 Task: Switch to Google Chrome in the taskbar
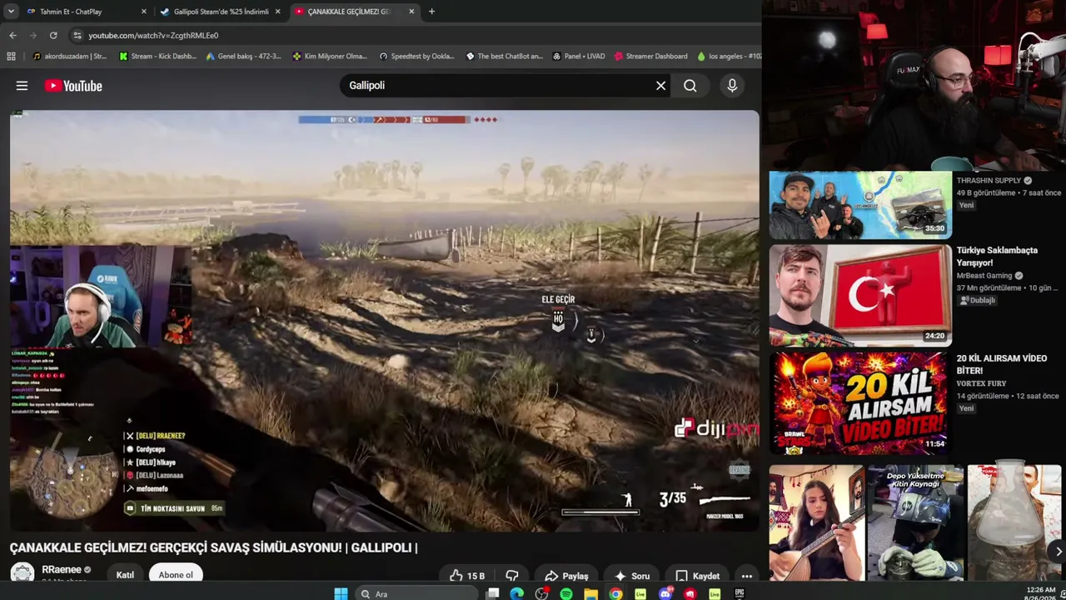[x=615, y=593]
